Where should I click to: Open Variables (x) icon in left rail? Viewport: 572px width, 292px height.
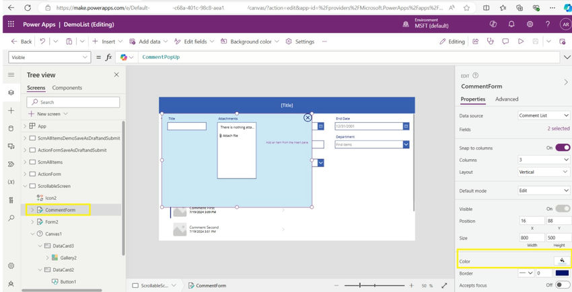pyautogui.click(x=11, y=182)
